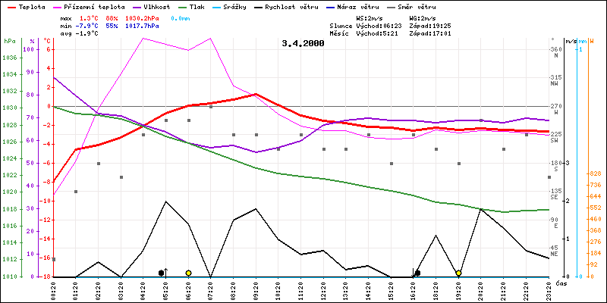Image resolution: width=607 pixels, height=303 pixels.
Task: Click the hPa pressure axis label
Action: coord(9,41)
